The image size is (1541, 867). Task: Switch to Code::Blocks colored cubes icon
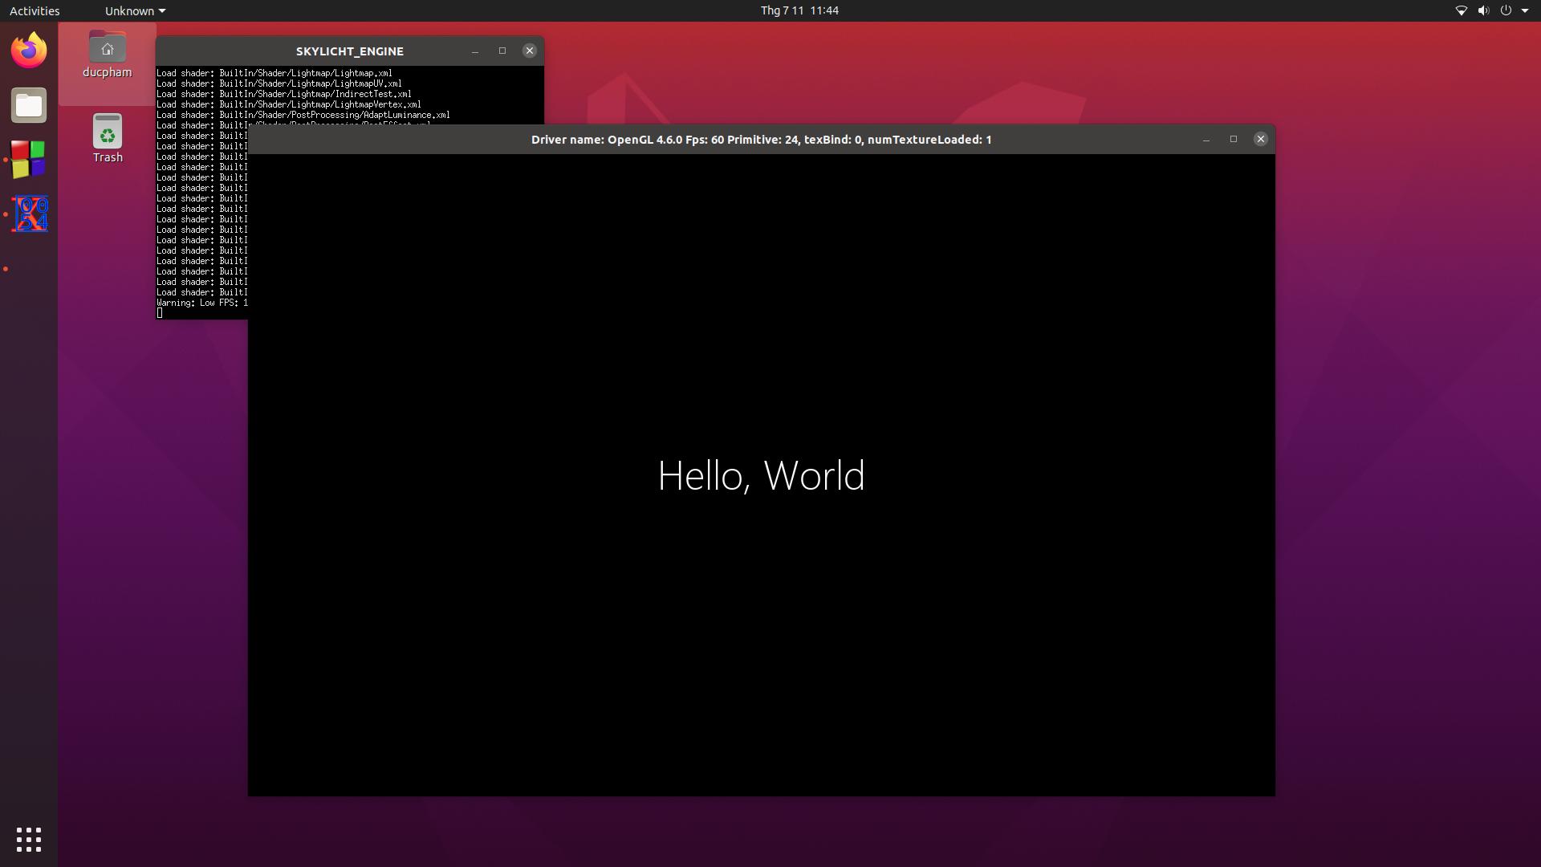[x=29, y=159]
